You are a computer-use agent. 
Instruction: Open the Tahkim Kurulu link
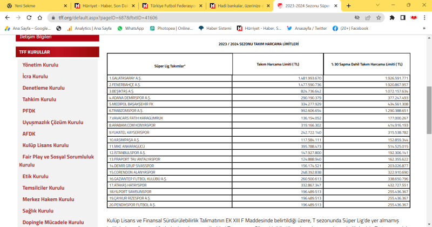pos(39,99)
